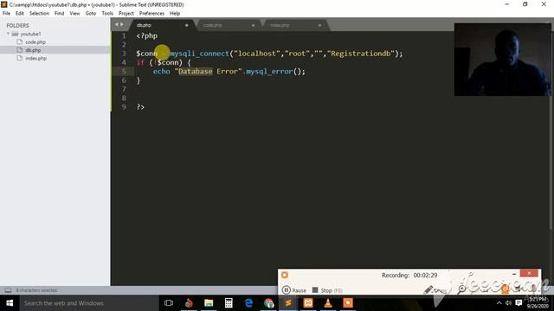Open the View menu
554x311 pixels.
(x=74, y=14)
